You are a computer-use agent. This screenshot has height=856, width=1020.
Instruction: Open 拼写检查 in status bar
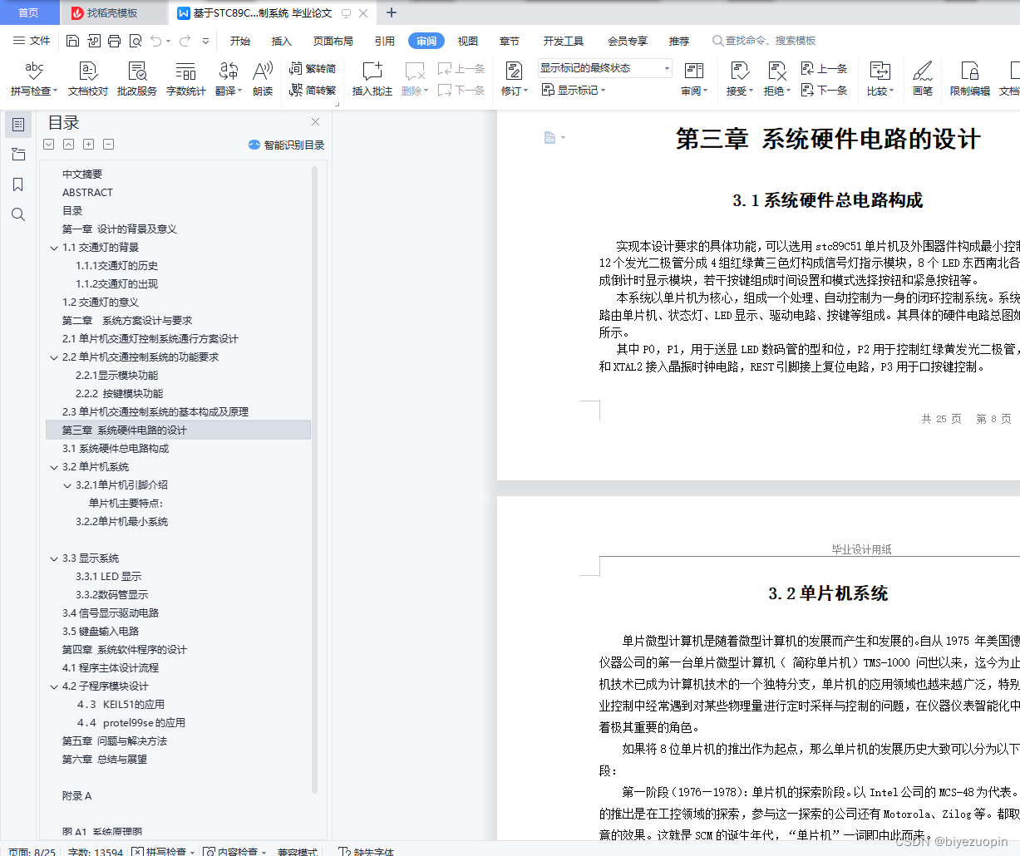tap(163, 851)
